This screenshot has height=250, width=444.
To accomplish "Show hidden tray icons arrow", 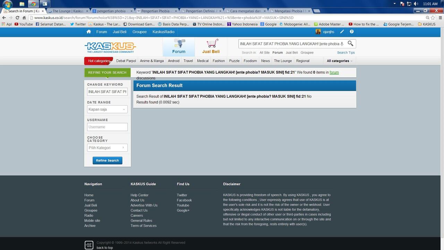I will click(394, 4).
